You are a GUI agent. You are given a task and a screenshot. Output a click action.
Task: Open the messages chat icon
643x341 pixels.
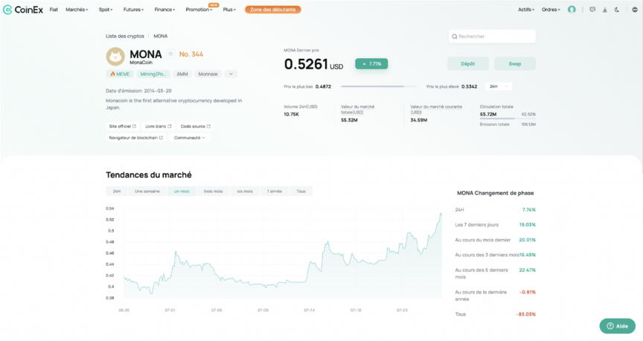click(x=592, y=10)
